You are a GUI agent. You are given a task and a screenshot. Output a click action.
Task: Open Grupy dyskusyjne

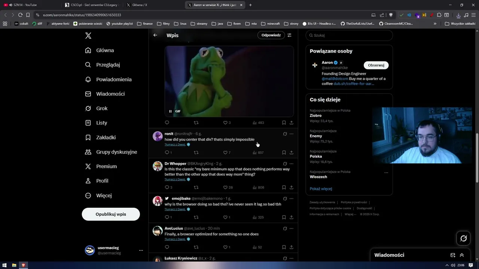(111, 152)
